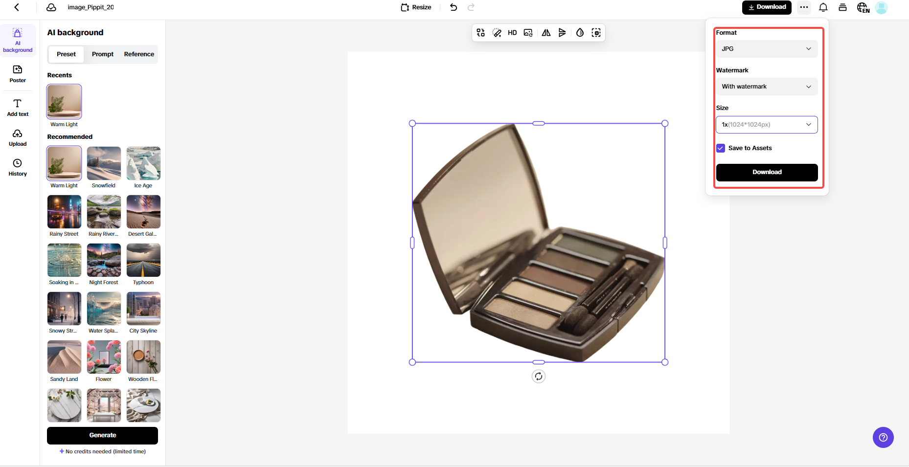Open the Watermark dropdown

(766, 86)
